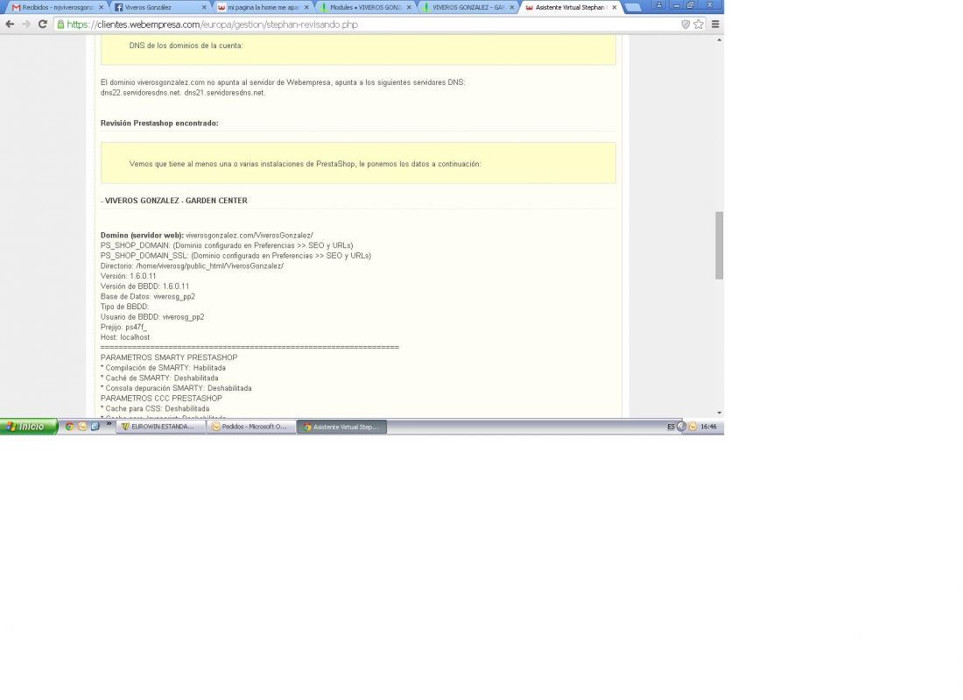Screen dimensions: 963x700
Task: Close the 'mi pagina la home' tab
Action: 306,7
